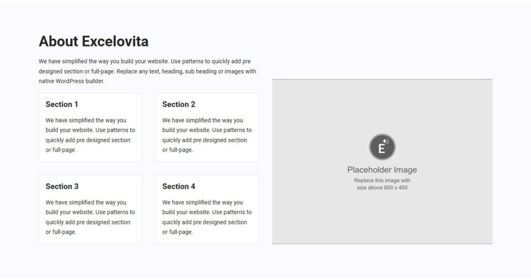Click the Placeholder Image title text

coord(382,170)
